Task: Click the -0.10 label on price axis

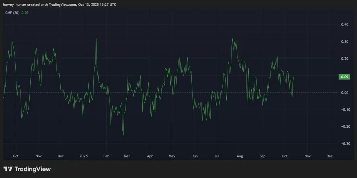Action: (x=344, y=110)
